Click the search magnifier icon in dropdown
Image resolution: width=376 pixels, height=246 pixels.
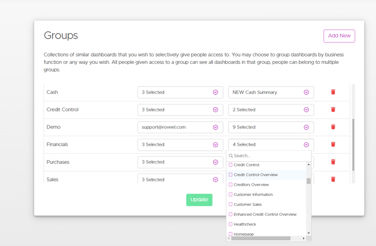pos(231,156)
